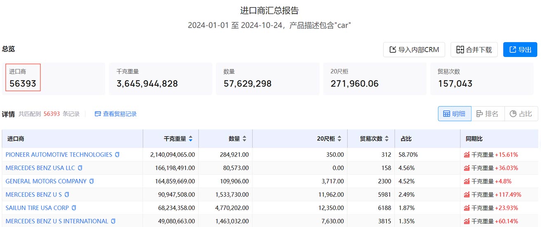Image resolution: width=541 pixels, height=227 pixels.
Task: Click 合并下载 button
Action: click(x=474, y=50)
